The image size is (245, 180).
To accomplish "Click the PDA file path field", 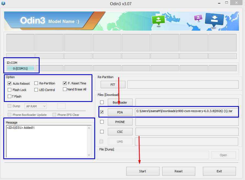I will point(187,112).
